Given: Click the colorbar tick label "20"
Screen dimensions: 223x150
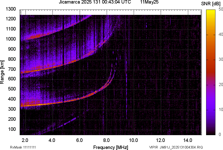Looking at the screenshot, I should click(x=221, y=85).
